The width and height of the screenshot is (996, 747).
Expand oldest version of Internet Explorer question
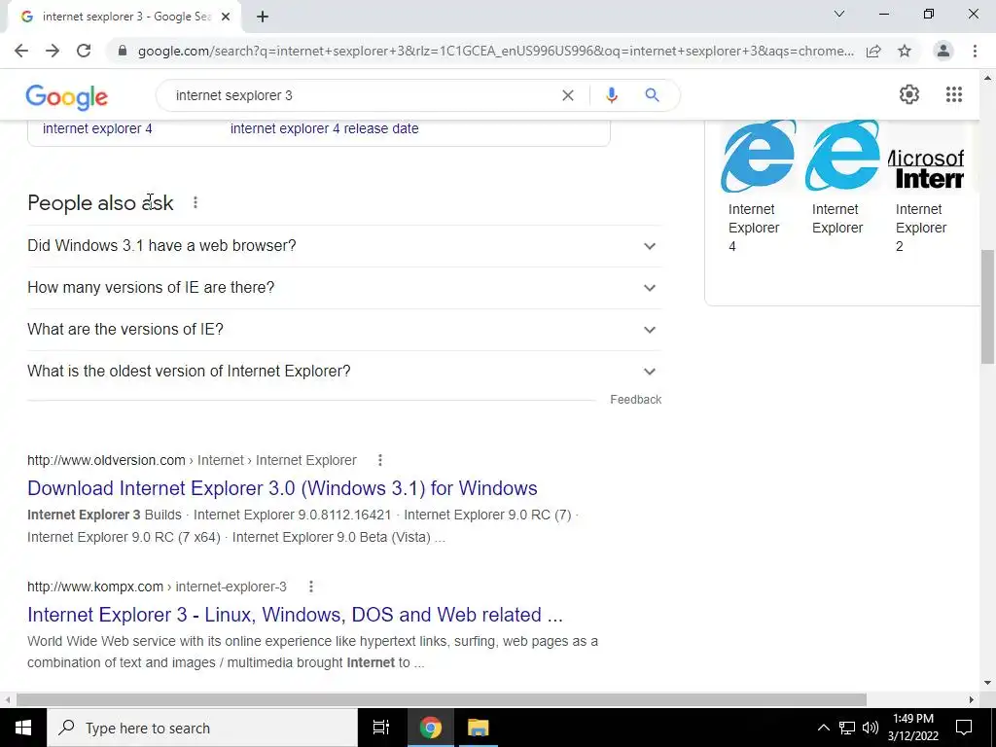(x=344, y=372)
